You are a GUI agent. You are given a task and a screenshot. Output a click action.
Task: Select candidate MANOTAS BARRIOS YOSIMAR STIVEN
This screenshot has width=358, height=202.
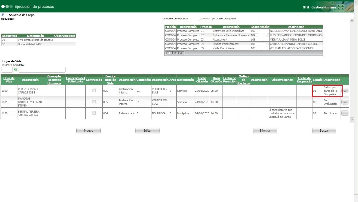tap(30, 102)
